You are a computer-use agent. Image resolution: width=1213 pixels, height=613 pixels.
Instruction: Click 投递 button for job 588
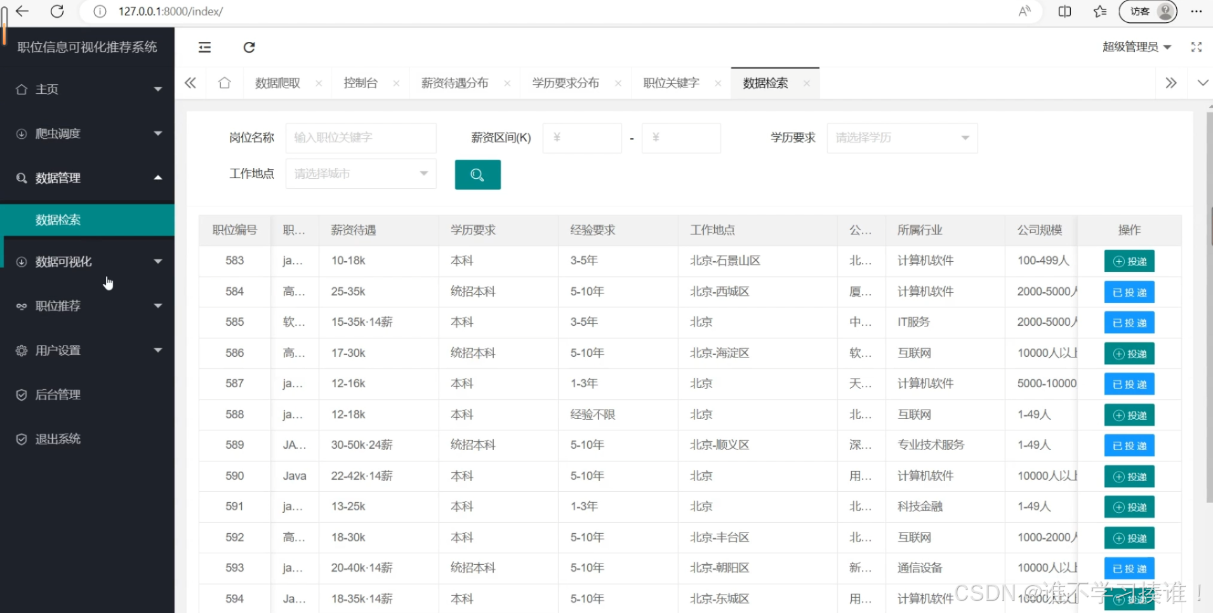pyautogui.click(x=1129, y=415)
